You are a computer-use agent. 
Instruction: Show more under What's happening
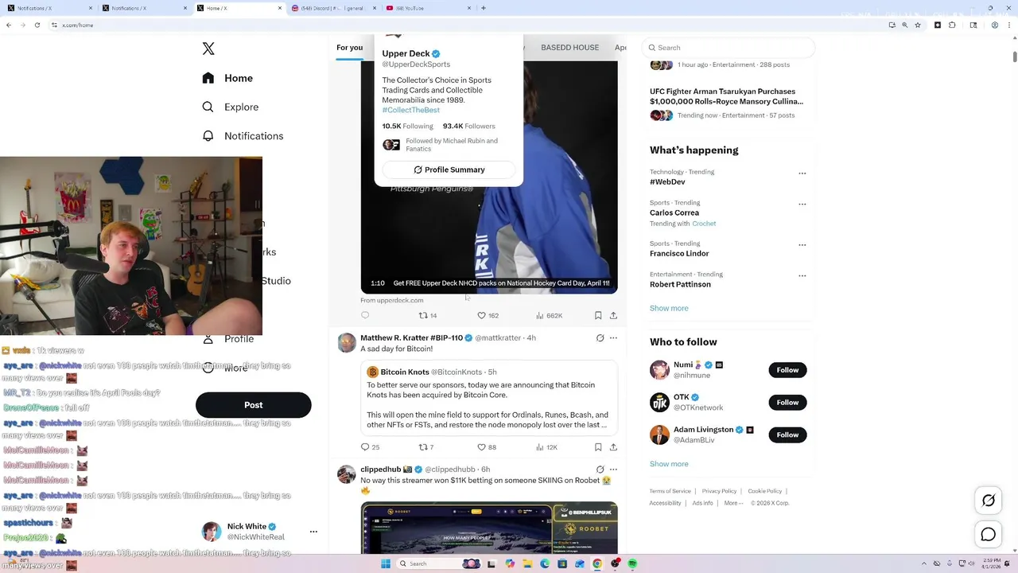pyautogui.click(x=669, y=308)
